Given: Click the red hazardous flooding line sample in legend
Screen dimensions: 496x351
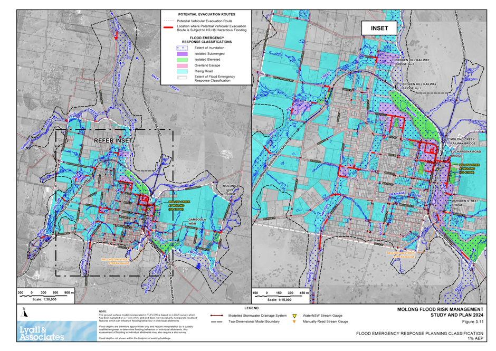Looking at the screenshot, I should pos(168,28).
